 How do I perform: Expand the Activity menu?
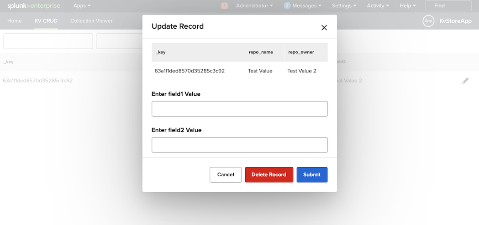tap(378, 6)
